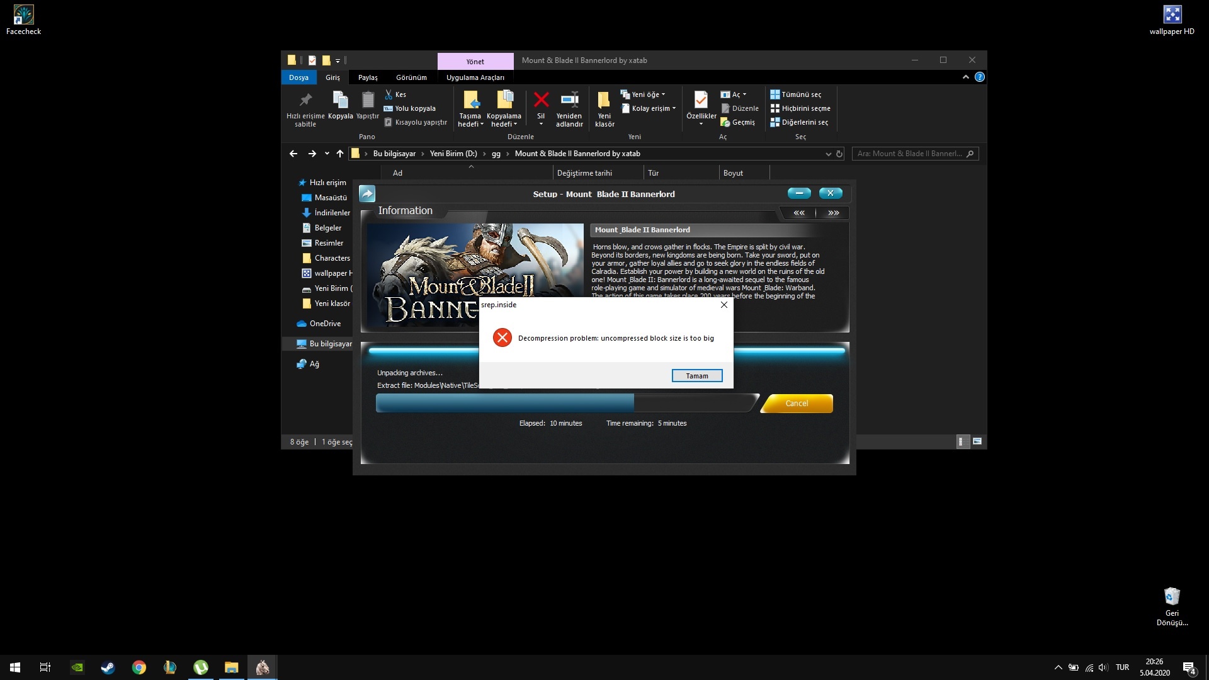Open the Uygulama Araçları ribbon tab

point(475,77)
